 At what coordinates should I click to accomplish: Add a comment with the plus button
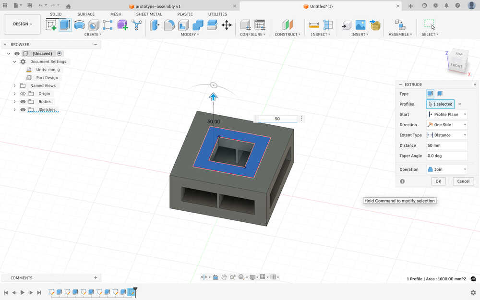(96, 277)
